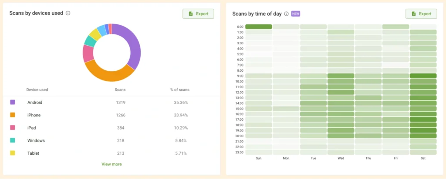This screenshot has height=179, width=446.
Task: Export the Scans by time of day data
Action: (x=421, y=13)
